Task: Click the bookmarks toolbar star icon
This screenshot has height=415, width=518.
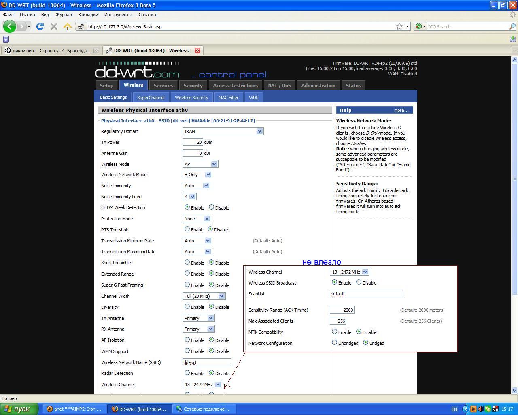Action: point(6,39)
